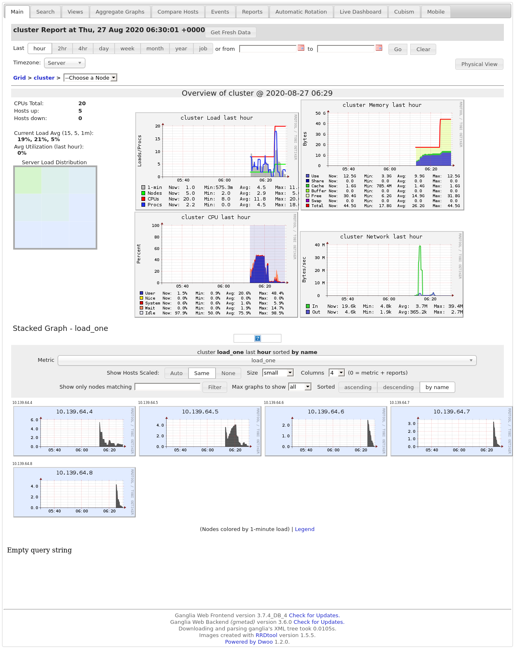This screenshot has width=515, height=649.
Task: Open the Timezone Server dropdown
Action: click(x=65, y=63)
